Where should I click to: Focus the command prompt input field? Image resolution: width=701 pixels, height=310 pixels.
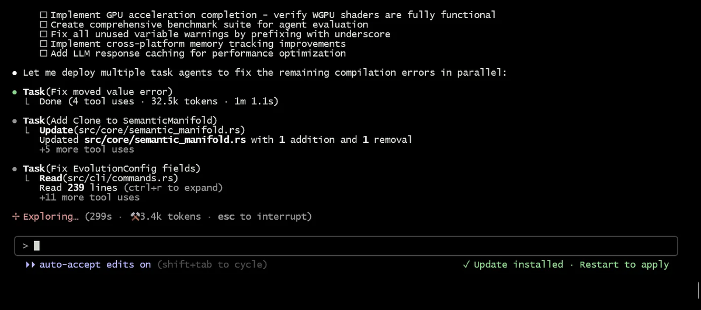346,246
